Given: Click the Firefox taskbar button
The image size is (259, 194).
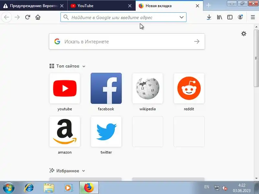Looking at the screenshot, I should (89, 188).
